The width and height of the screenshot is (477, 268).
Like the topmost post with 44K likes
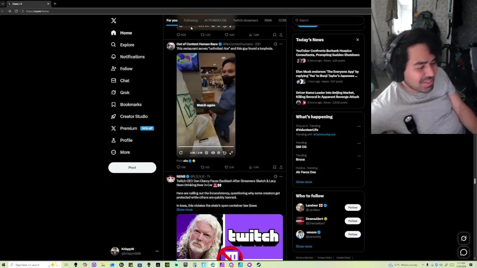[229, 35]
